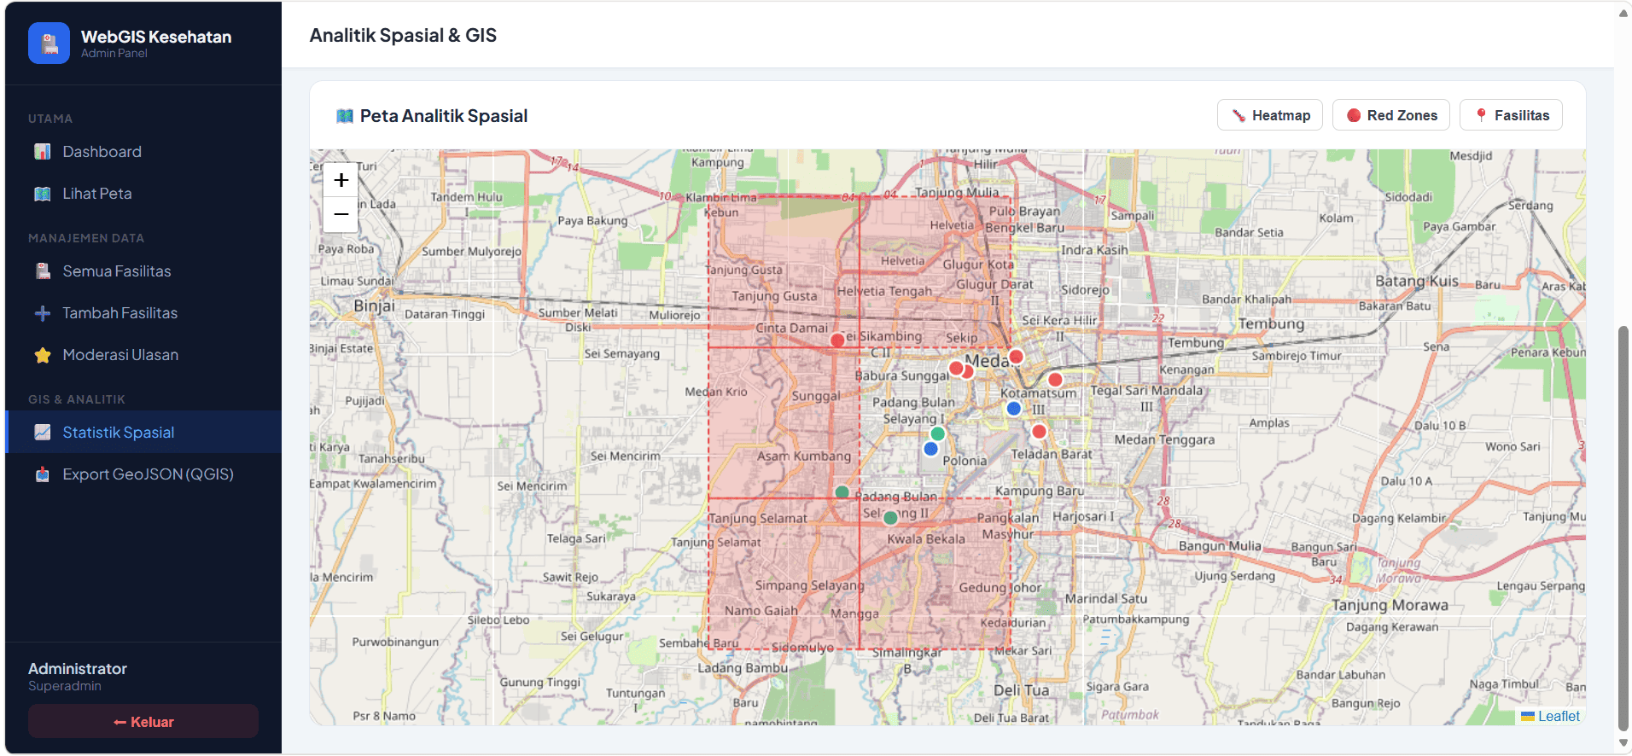Click the blue marker left of Polonia
Screen dimensions: 1632x756
click(x=931, y=449)
